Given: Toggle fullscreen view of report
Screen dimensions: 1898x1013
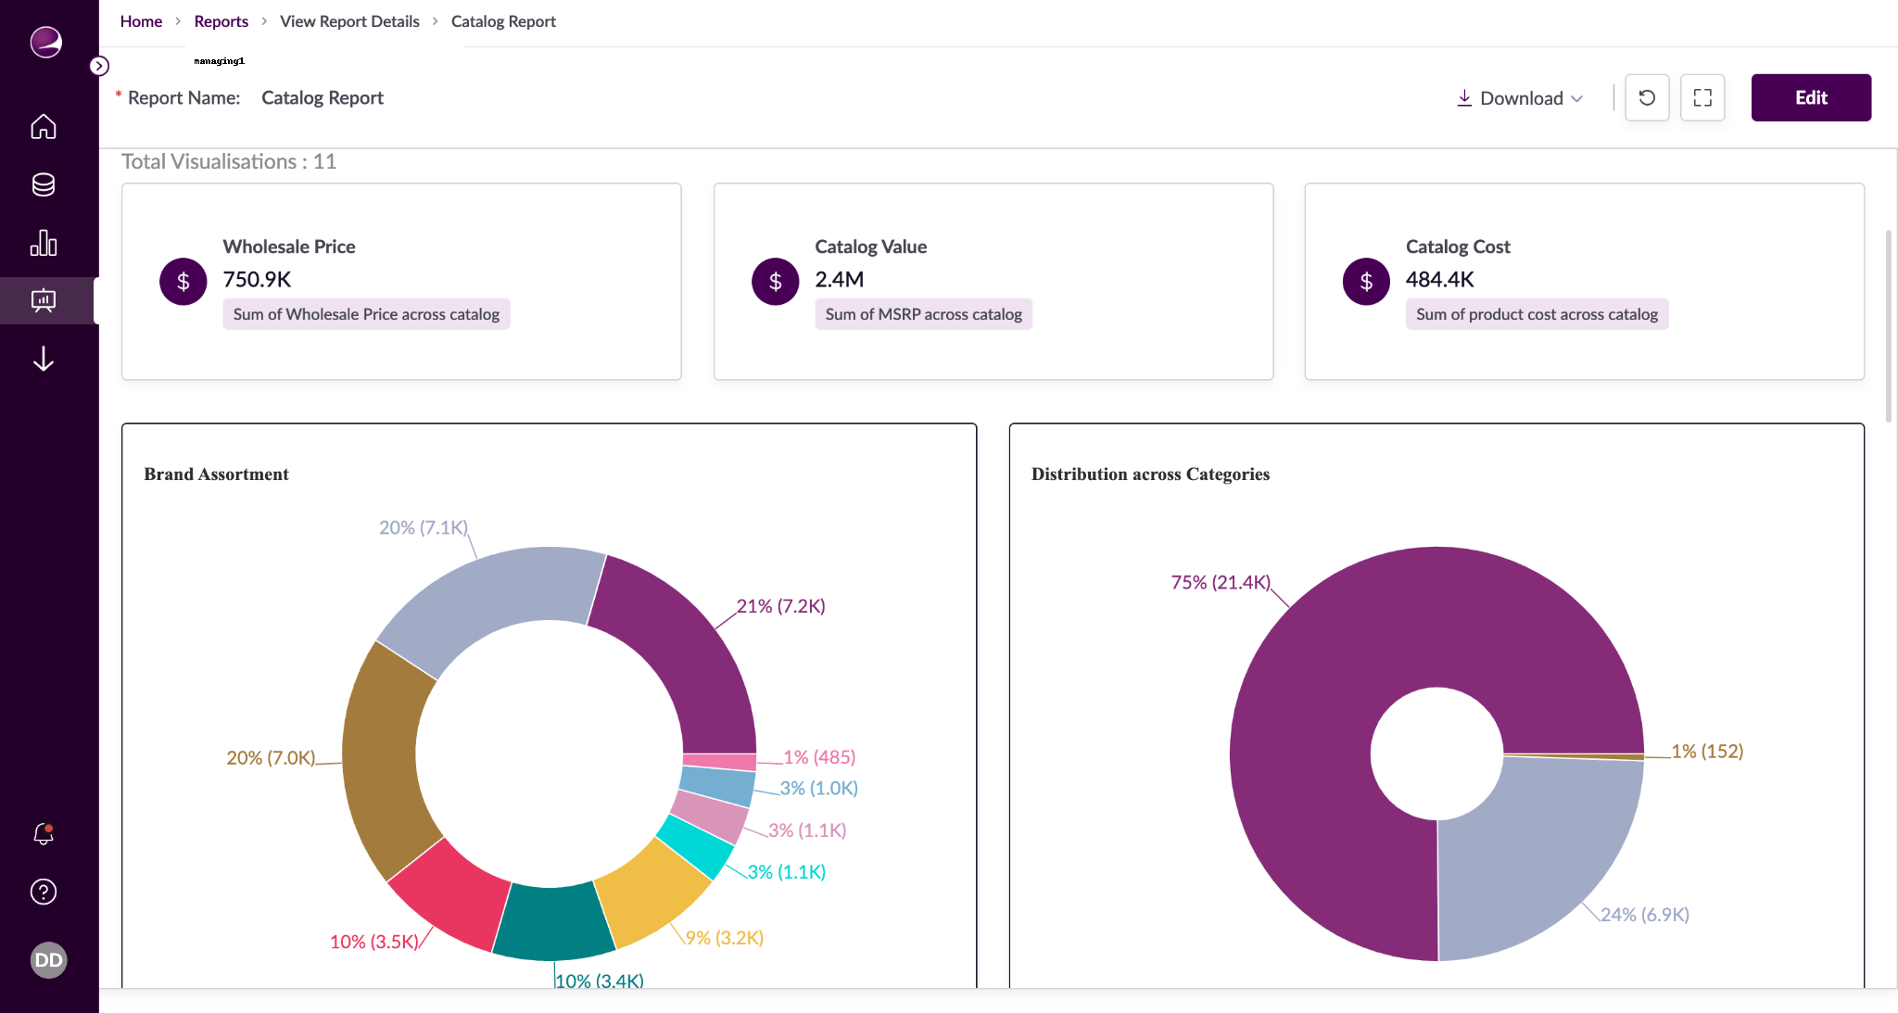Looking at the screenshot, I should pyautogui.click(x=1702, y=97).
